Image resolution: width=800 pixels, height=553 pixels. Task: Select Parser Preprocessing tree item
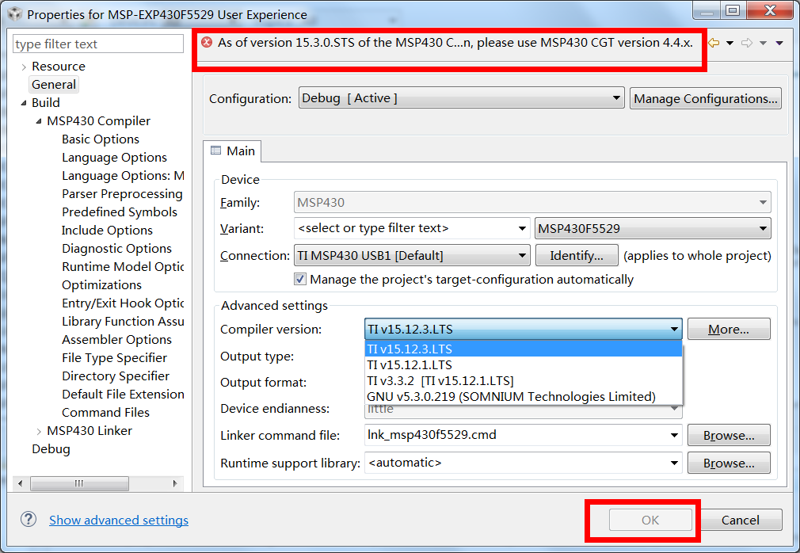tap(123, 194)
